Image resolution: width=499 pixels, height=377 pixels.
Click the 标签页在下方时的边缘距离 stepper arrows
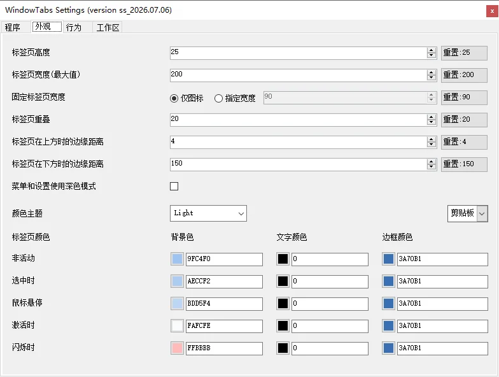[x=432, y=164]
